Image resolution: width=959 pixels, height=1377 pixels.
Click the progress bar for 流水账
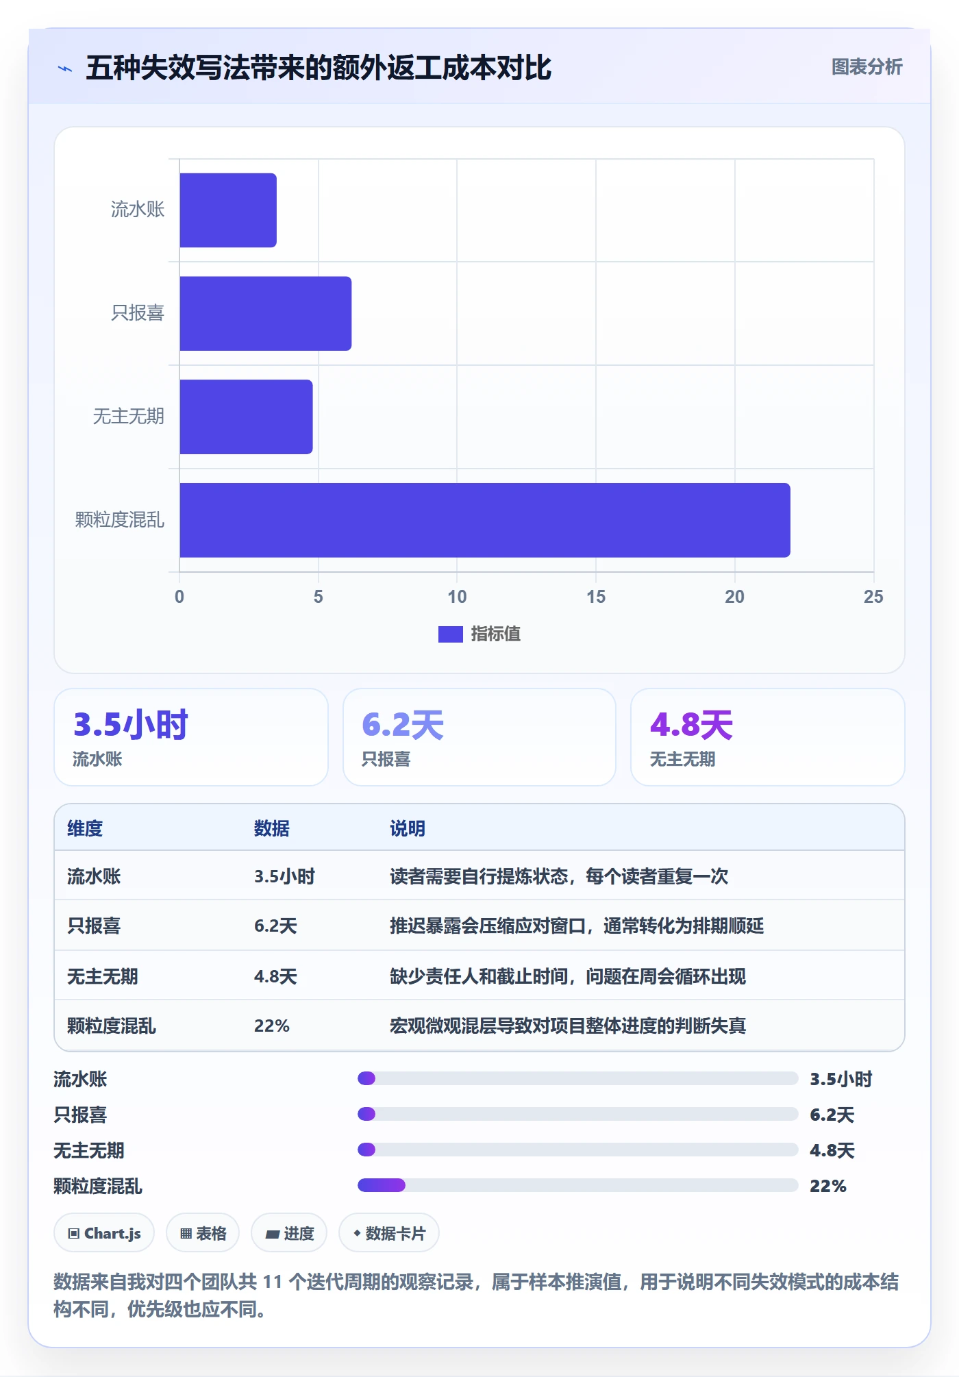(577, 1078)
